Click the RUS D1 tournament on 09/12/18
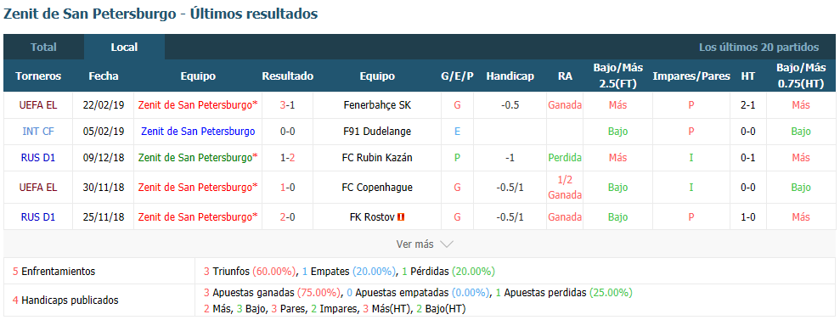840x320 pixels. click(38, 158)
